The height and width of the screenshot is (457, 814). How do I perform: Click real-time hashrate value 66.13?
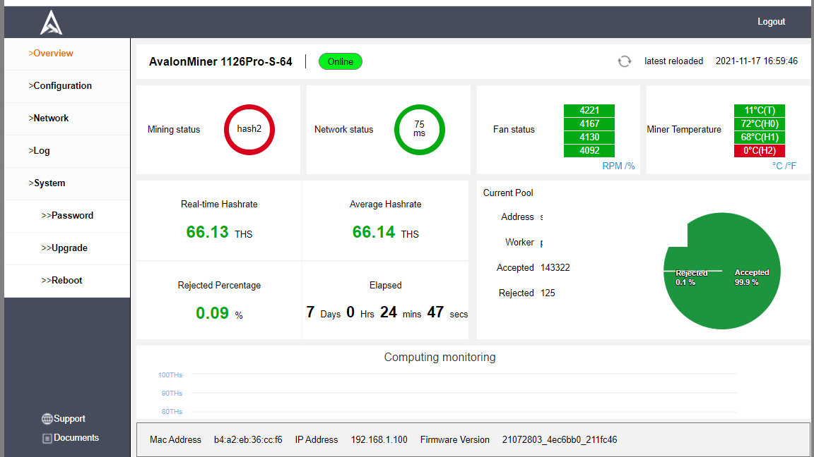click(x=207, y=232)
